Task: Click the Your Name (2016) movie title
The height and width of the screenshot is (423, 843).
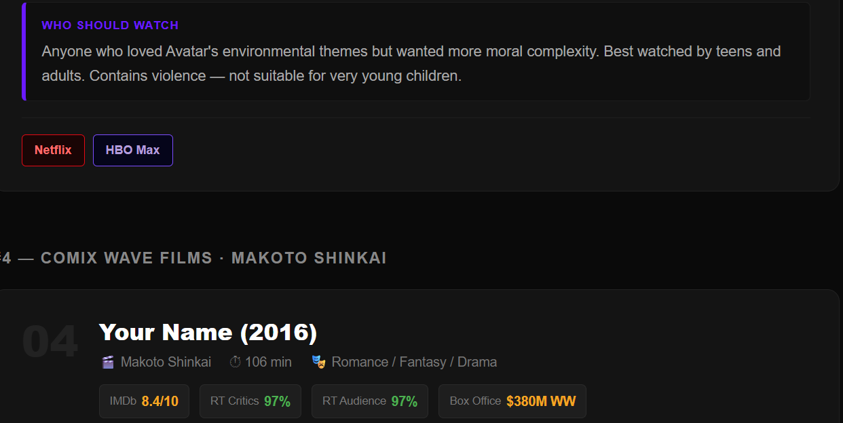Action: 208,332
